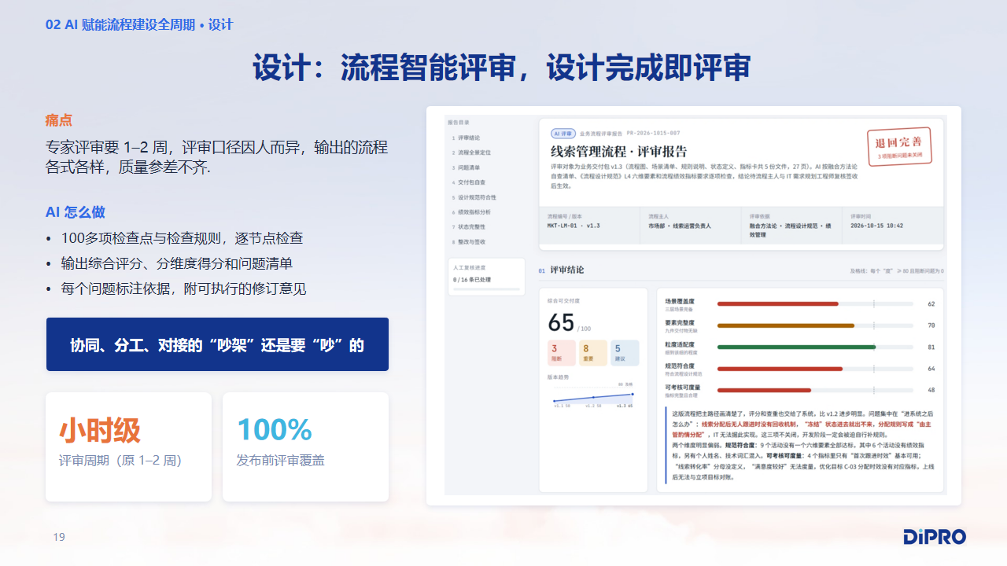Click the 版本趋势 line chart

592,396
